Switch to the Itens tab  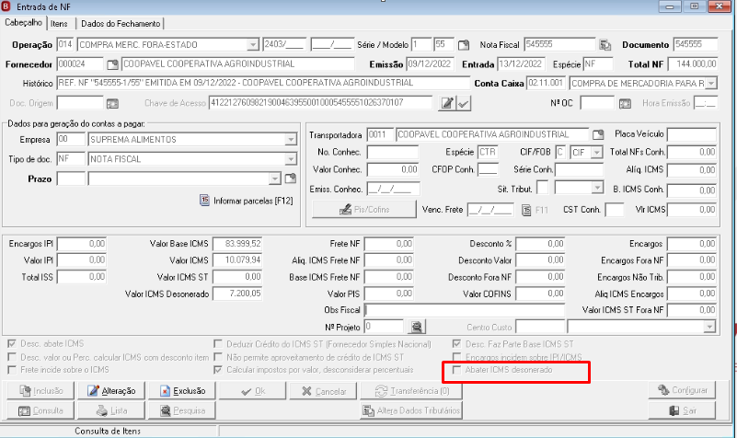pyautogui.click(x=59, y=24)
